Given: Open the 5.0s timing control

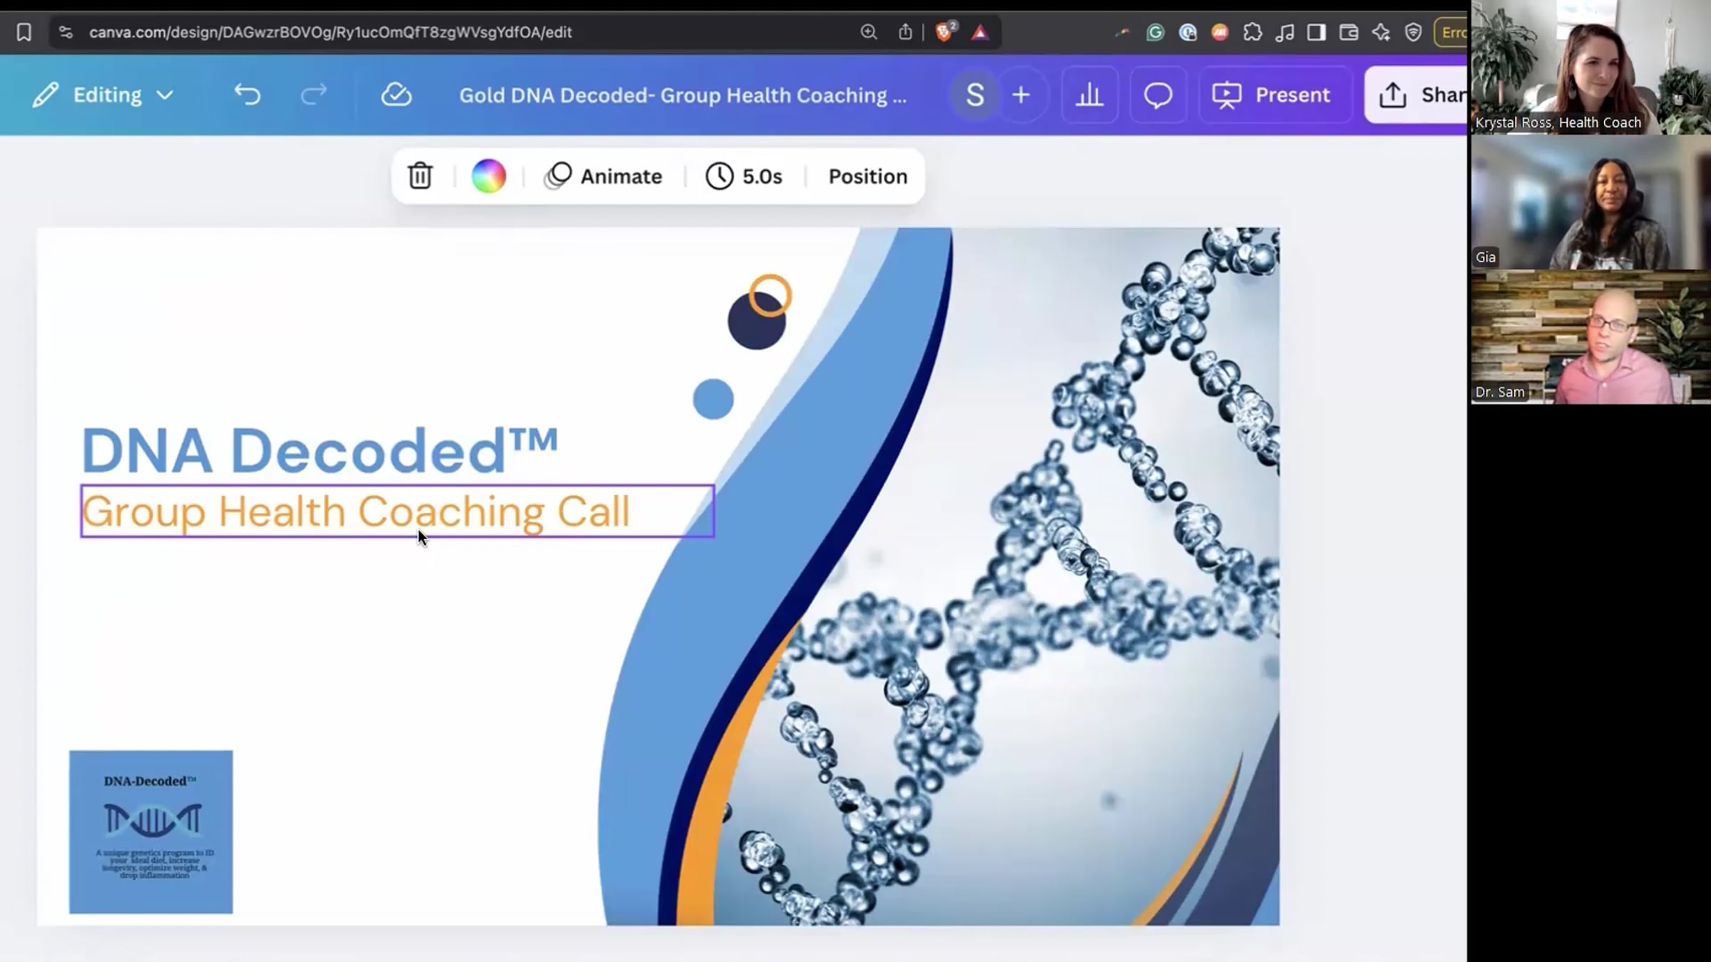Looking at the screenshot, I should pos(744,176).
